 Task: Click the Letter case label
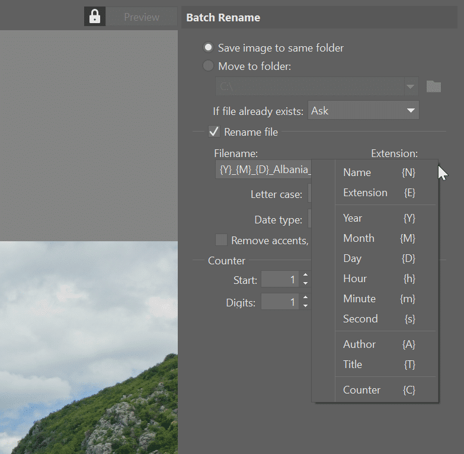coord(276,194)
